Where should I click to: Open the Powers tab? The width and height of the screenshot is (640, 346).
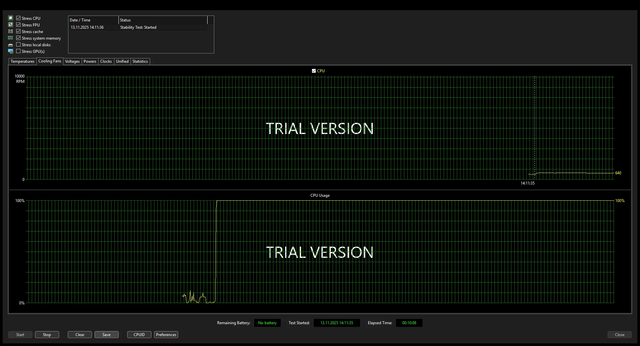[x=90, y=61]
